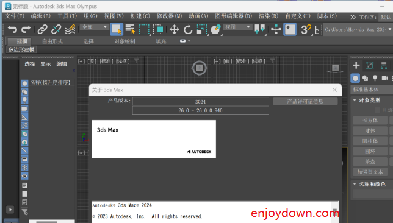Open the Create tab in command panel

[x=356, y=66]
